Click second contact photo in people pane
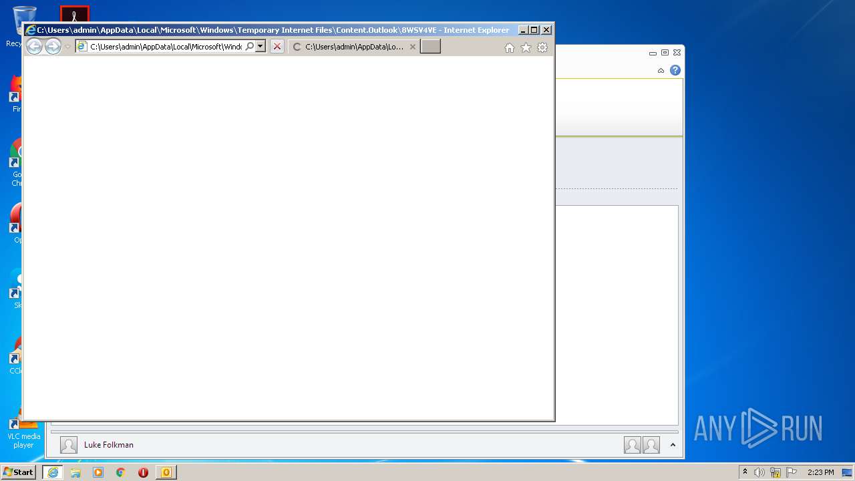Image resolution: width=855 pixels, height=481 pixels. point(651,445)
